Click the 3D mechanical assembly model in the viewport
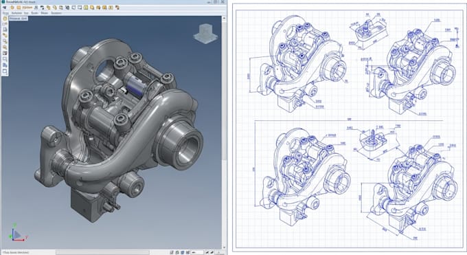The height and width of the screenshot is (255, 467). pyautogui.click(x=119, y=130)
